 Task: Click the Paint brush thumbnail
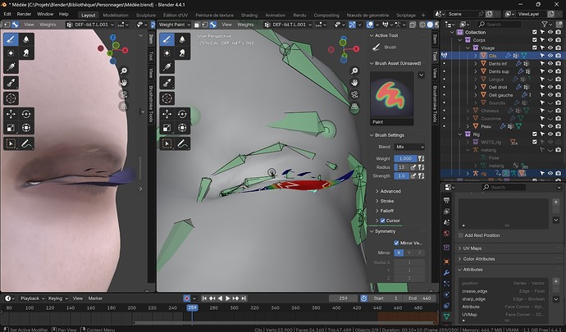(x=391, y=94)
